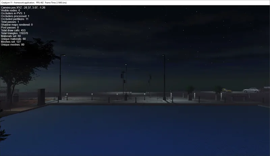Screen dimensions: 270x156
Task: Click the Visible nodes stat line
Action: pos(10,10)
